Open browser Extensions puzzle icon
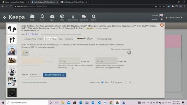This screenshot has width=187, height=105. [173, 6]
